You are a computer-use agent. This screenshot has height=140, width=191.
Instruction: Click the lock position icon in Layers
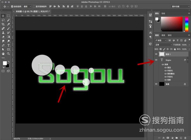(167, 49)
